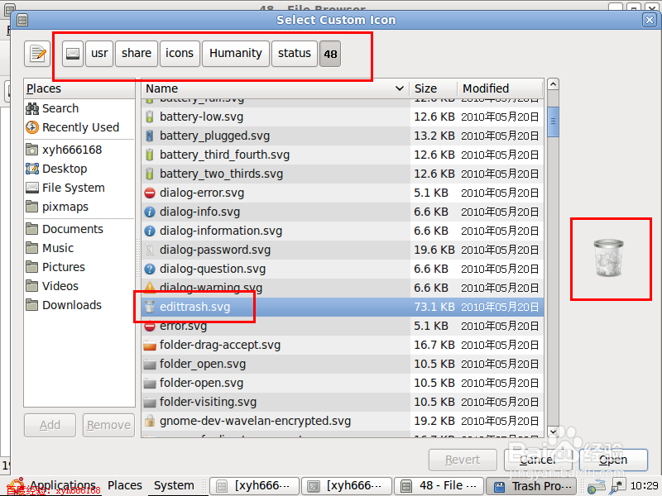Viewport: 662px width, 496px height.
Task: Select battery_third_fourth.svg file
Action: click(343, 155)
